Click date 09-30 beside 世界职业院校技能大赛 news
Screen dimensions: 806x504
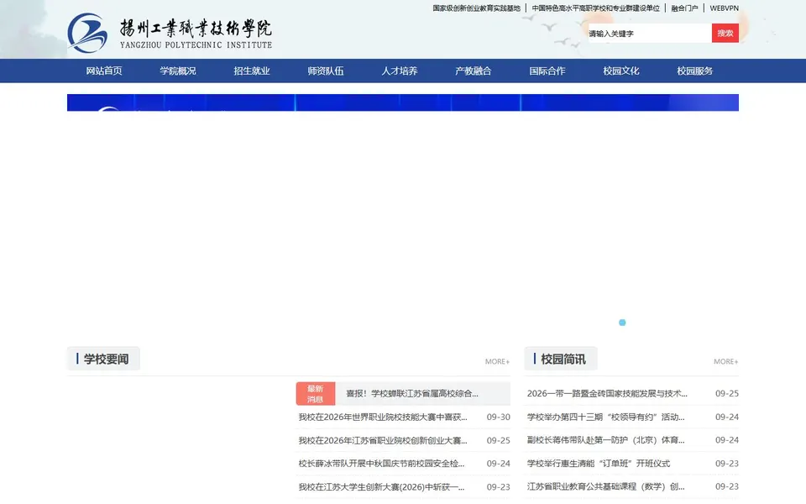click(498, 417)
